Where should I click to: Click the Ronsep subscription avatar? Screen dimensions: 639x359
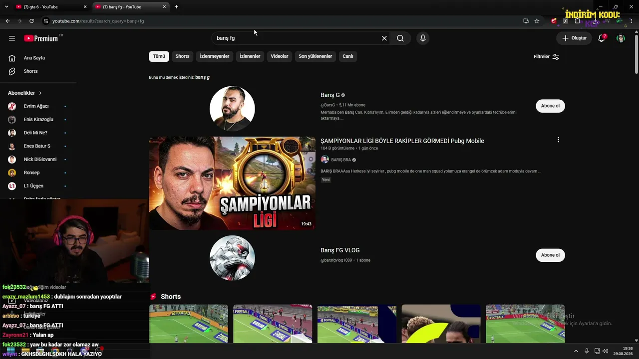click(12, 173)
